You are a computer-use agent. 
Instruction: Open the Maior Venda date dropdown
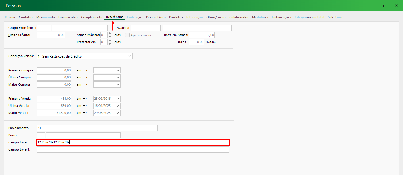(118, 113)
